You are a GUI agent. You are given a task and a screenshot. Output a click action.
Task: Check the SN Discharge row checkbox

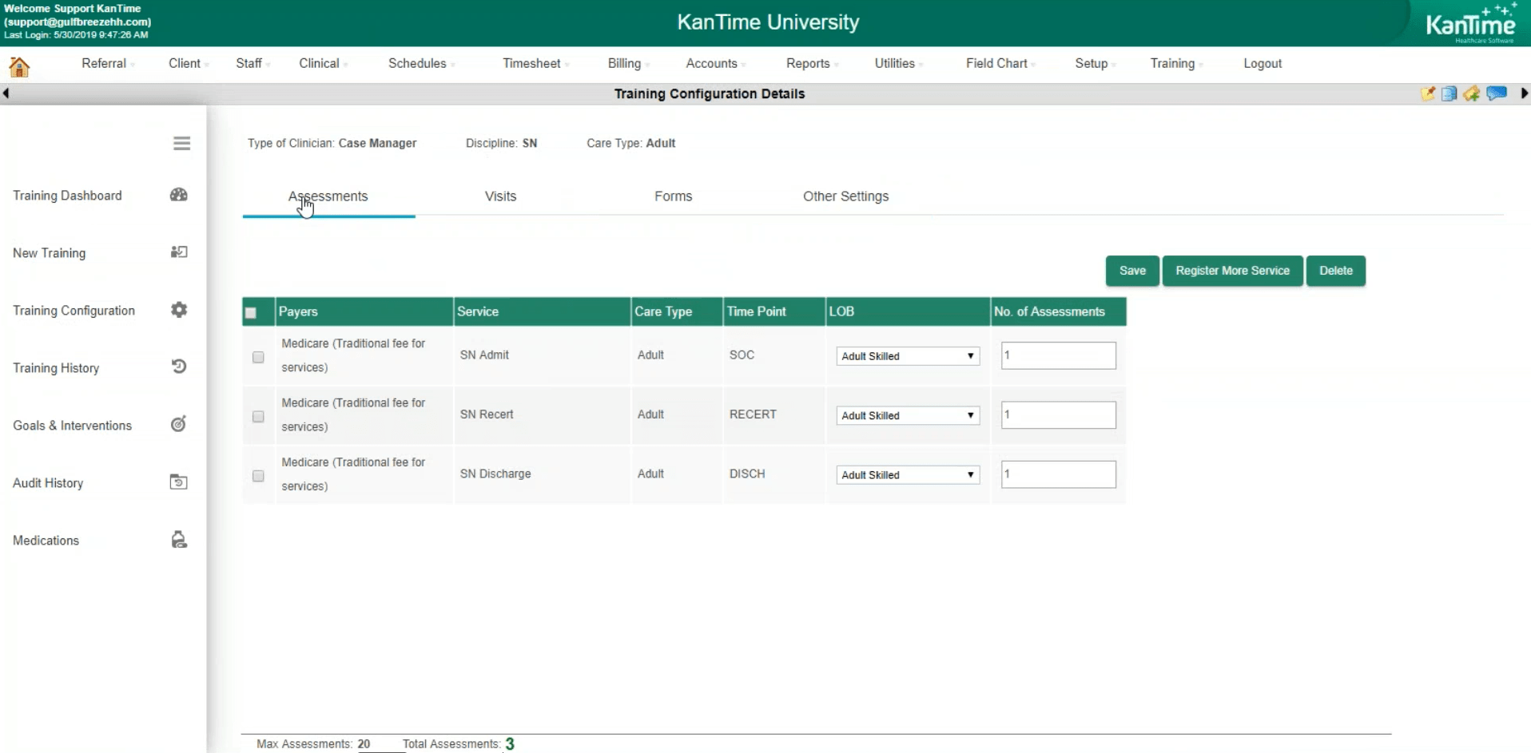258,476
